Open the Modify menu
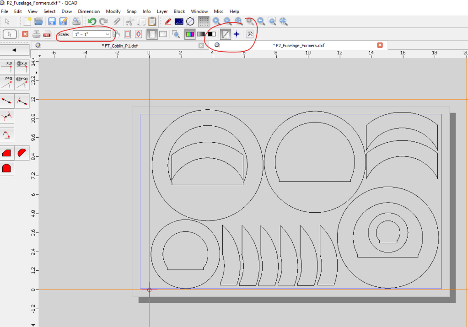The image size is (468, 327). click(113, 11)
